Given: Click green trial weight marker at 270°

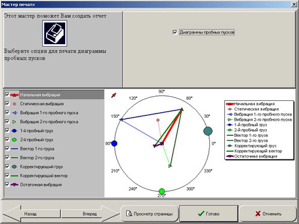Looking at the screenshot, I should pos(162,191).
